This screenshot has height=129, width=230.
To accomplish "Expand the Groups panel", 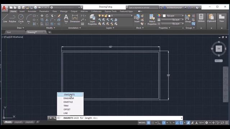I will 190,28.
